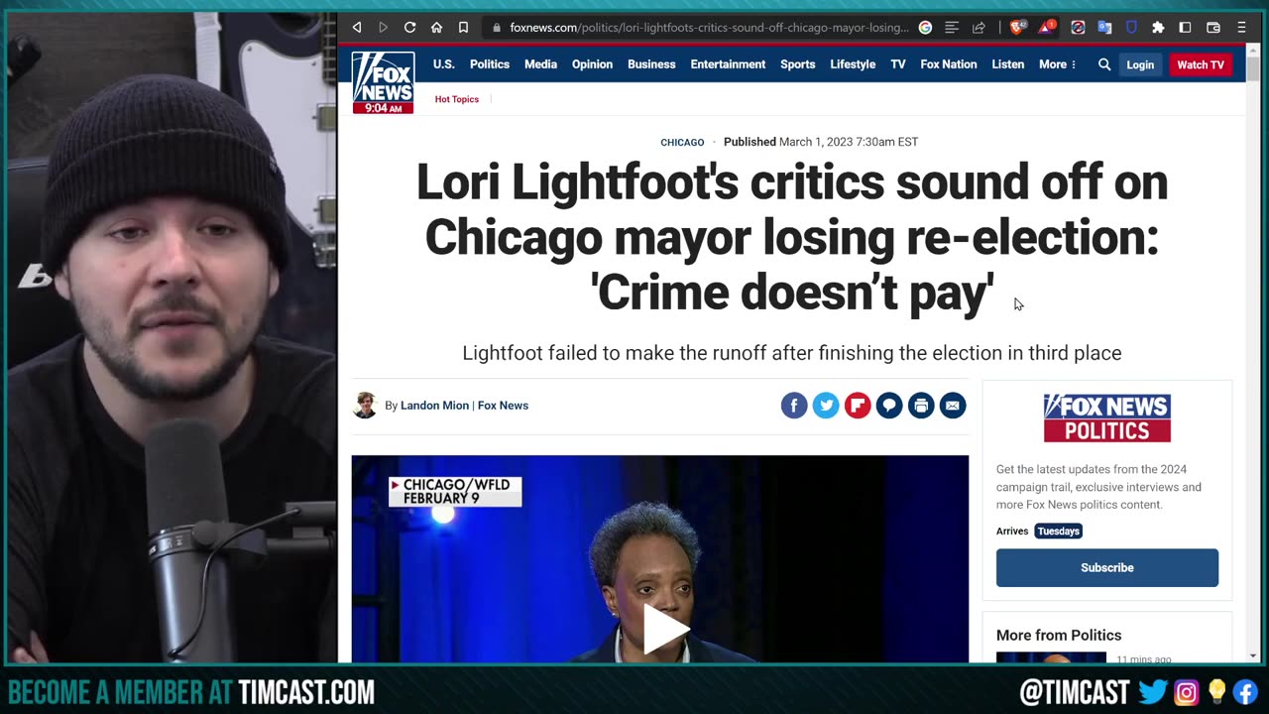Screen dimensions: 1269x714
Task: Share article on Flipboard
Action: 858,406
